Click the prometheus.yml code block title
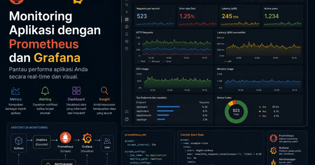The width and height of the screenshot is (315, 165). [x=135, y=135]
